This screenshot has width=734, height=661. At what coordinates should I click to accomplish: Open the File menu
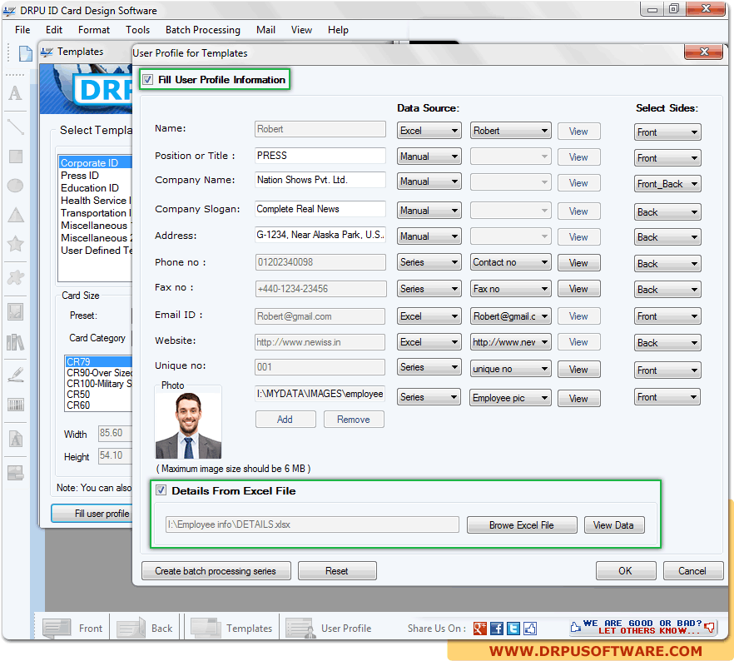(x=22, y=30)
